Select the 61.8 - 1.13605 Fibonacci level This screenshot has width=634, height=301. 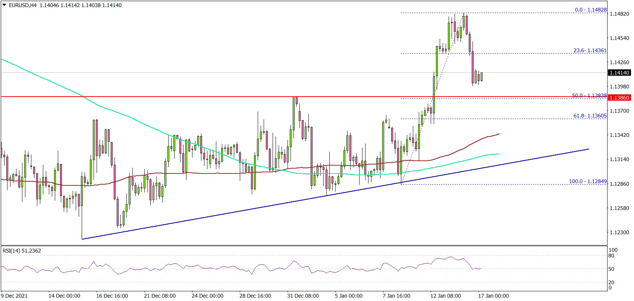pyautogui.click(x=590, y=116)
